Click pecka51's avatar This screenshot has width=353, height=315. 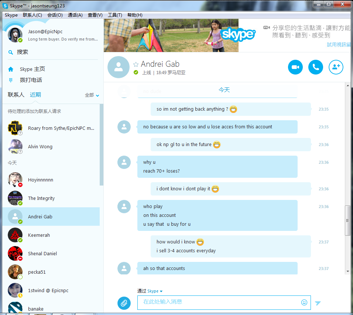click(15, 272)
